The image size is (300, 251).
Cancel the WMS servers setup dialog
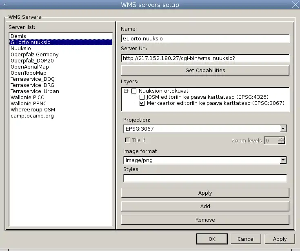(246, 239)
